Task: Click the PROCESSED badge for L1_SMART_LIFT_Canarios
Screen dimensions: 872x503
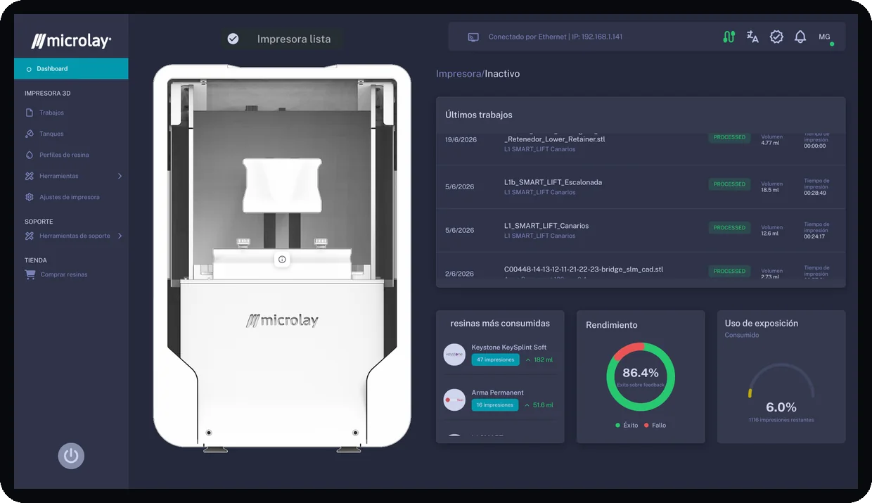Action: click(x=729, y=228)
